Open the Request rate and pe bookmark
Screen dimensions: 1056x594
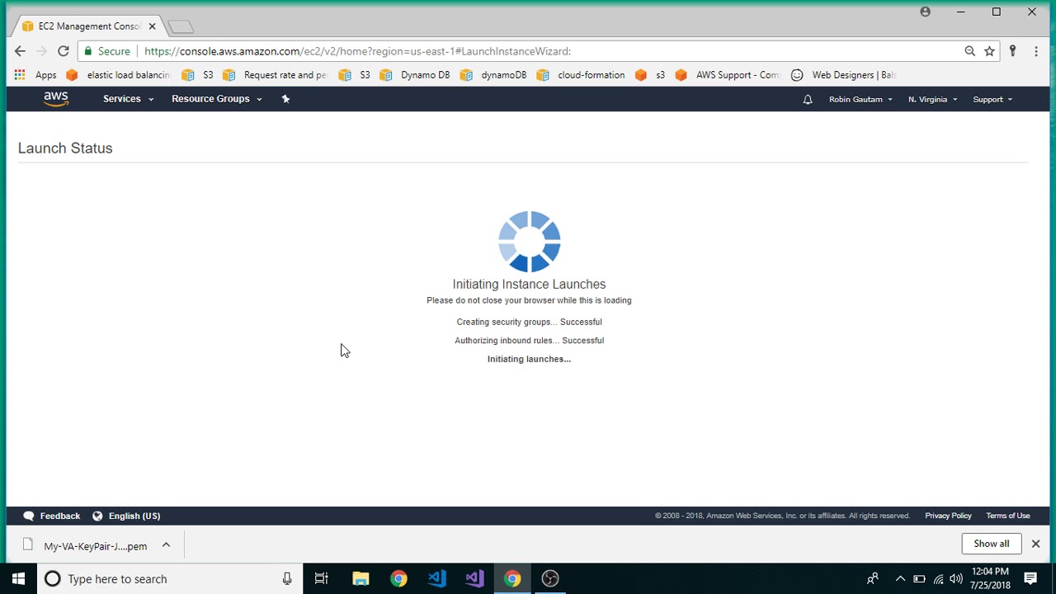click(x=275, y=75)
